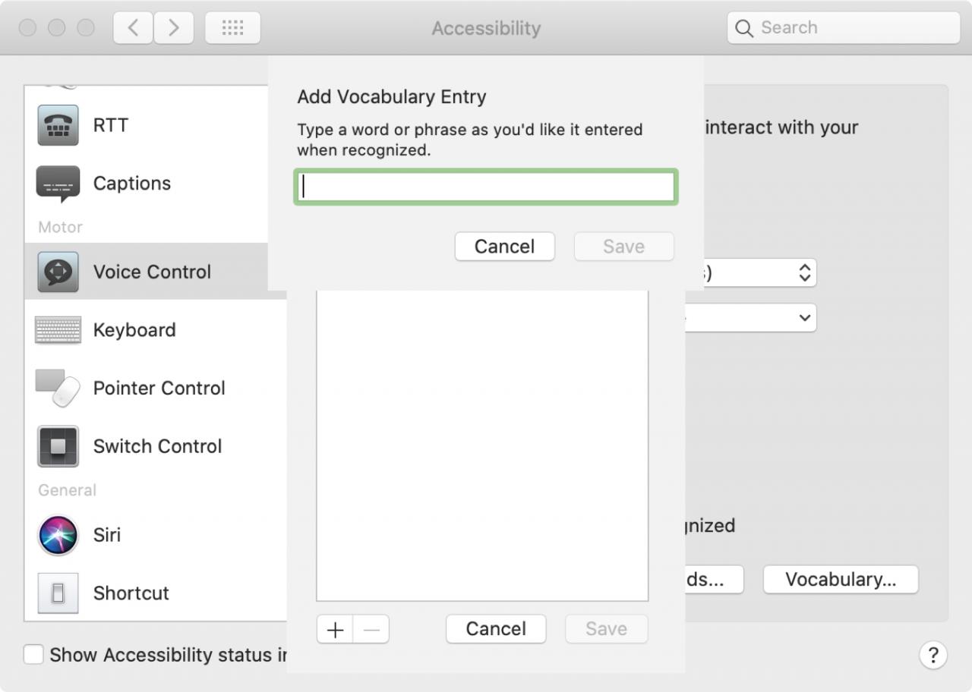The image size is (972, 692).
Task: Cancel the vocabulary list sheet
Action: 496,629
